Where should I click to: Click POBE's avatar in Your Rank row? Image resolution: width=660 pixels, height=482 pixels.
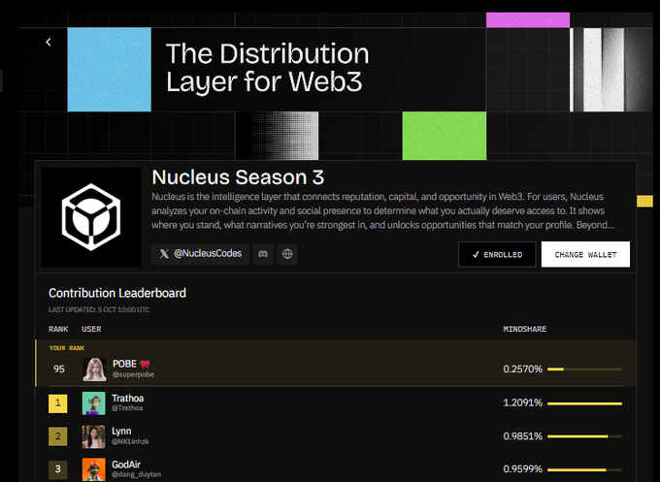(94, 370)
